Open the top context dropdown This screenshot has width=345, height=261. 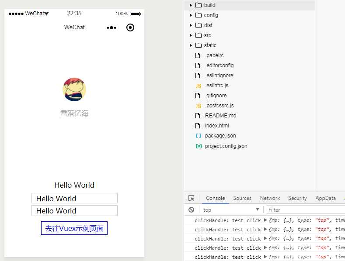coord(231,209)
